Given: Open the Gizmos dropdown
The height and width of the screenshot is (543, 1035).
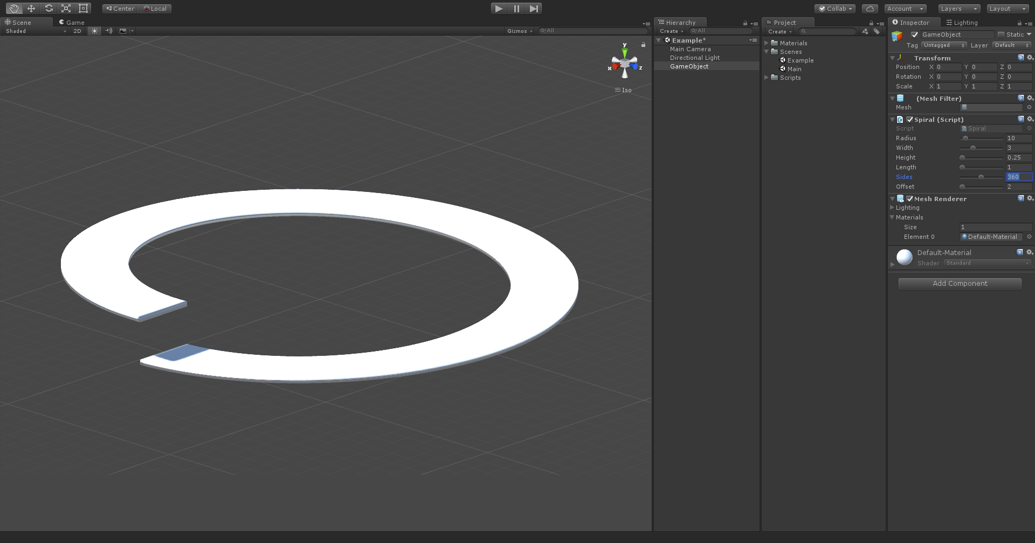Looking at the screenshot, I should pyautogui.click(x=520, y=31).
